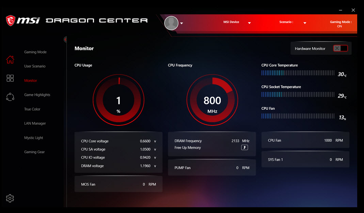
Task: Click the DRAM Frequency 2133 MHz row
Action: pos(212,141)
